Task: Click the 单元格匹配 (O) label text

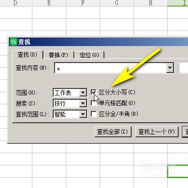Action: pyautogui.click(x=117, y=103)
